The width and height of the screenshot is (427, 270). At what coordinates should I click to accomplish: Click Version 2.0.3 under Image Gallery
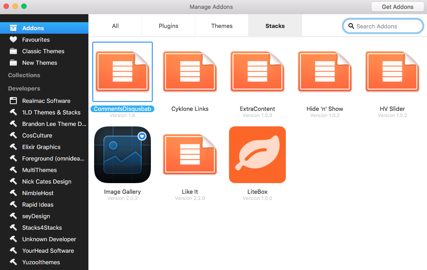[122, 198]
